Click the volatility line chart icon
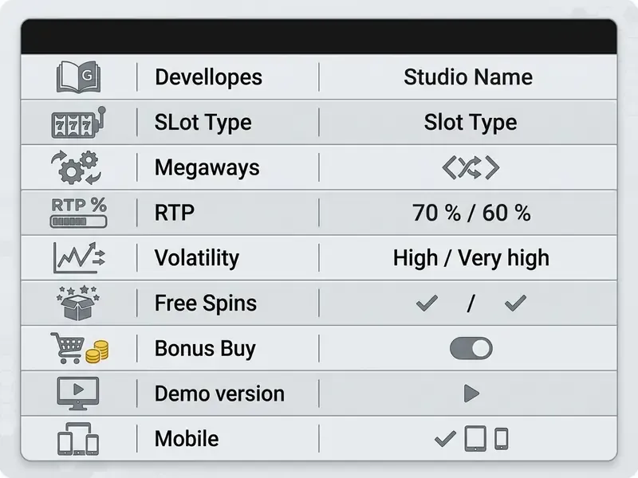The image size is (638, 478). click(x=79, y=257)
